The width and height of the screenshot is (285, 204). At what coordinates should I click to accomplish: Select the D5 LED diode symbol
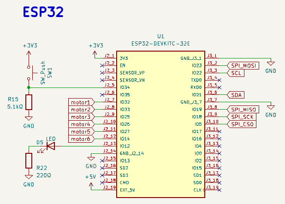tap(50, 146)
